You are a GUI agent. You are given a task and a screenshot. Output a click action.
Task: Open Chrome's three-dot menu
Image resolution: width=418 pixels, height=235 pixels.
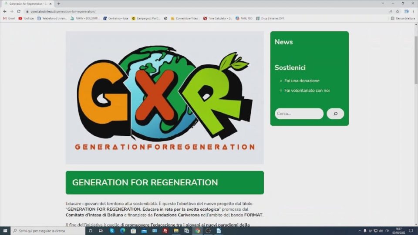[413, 11]
